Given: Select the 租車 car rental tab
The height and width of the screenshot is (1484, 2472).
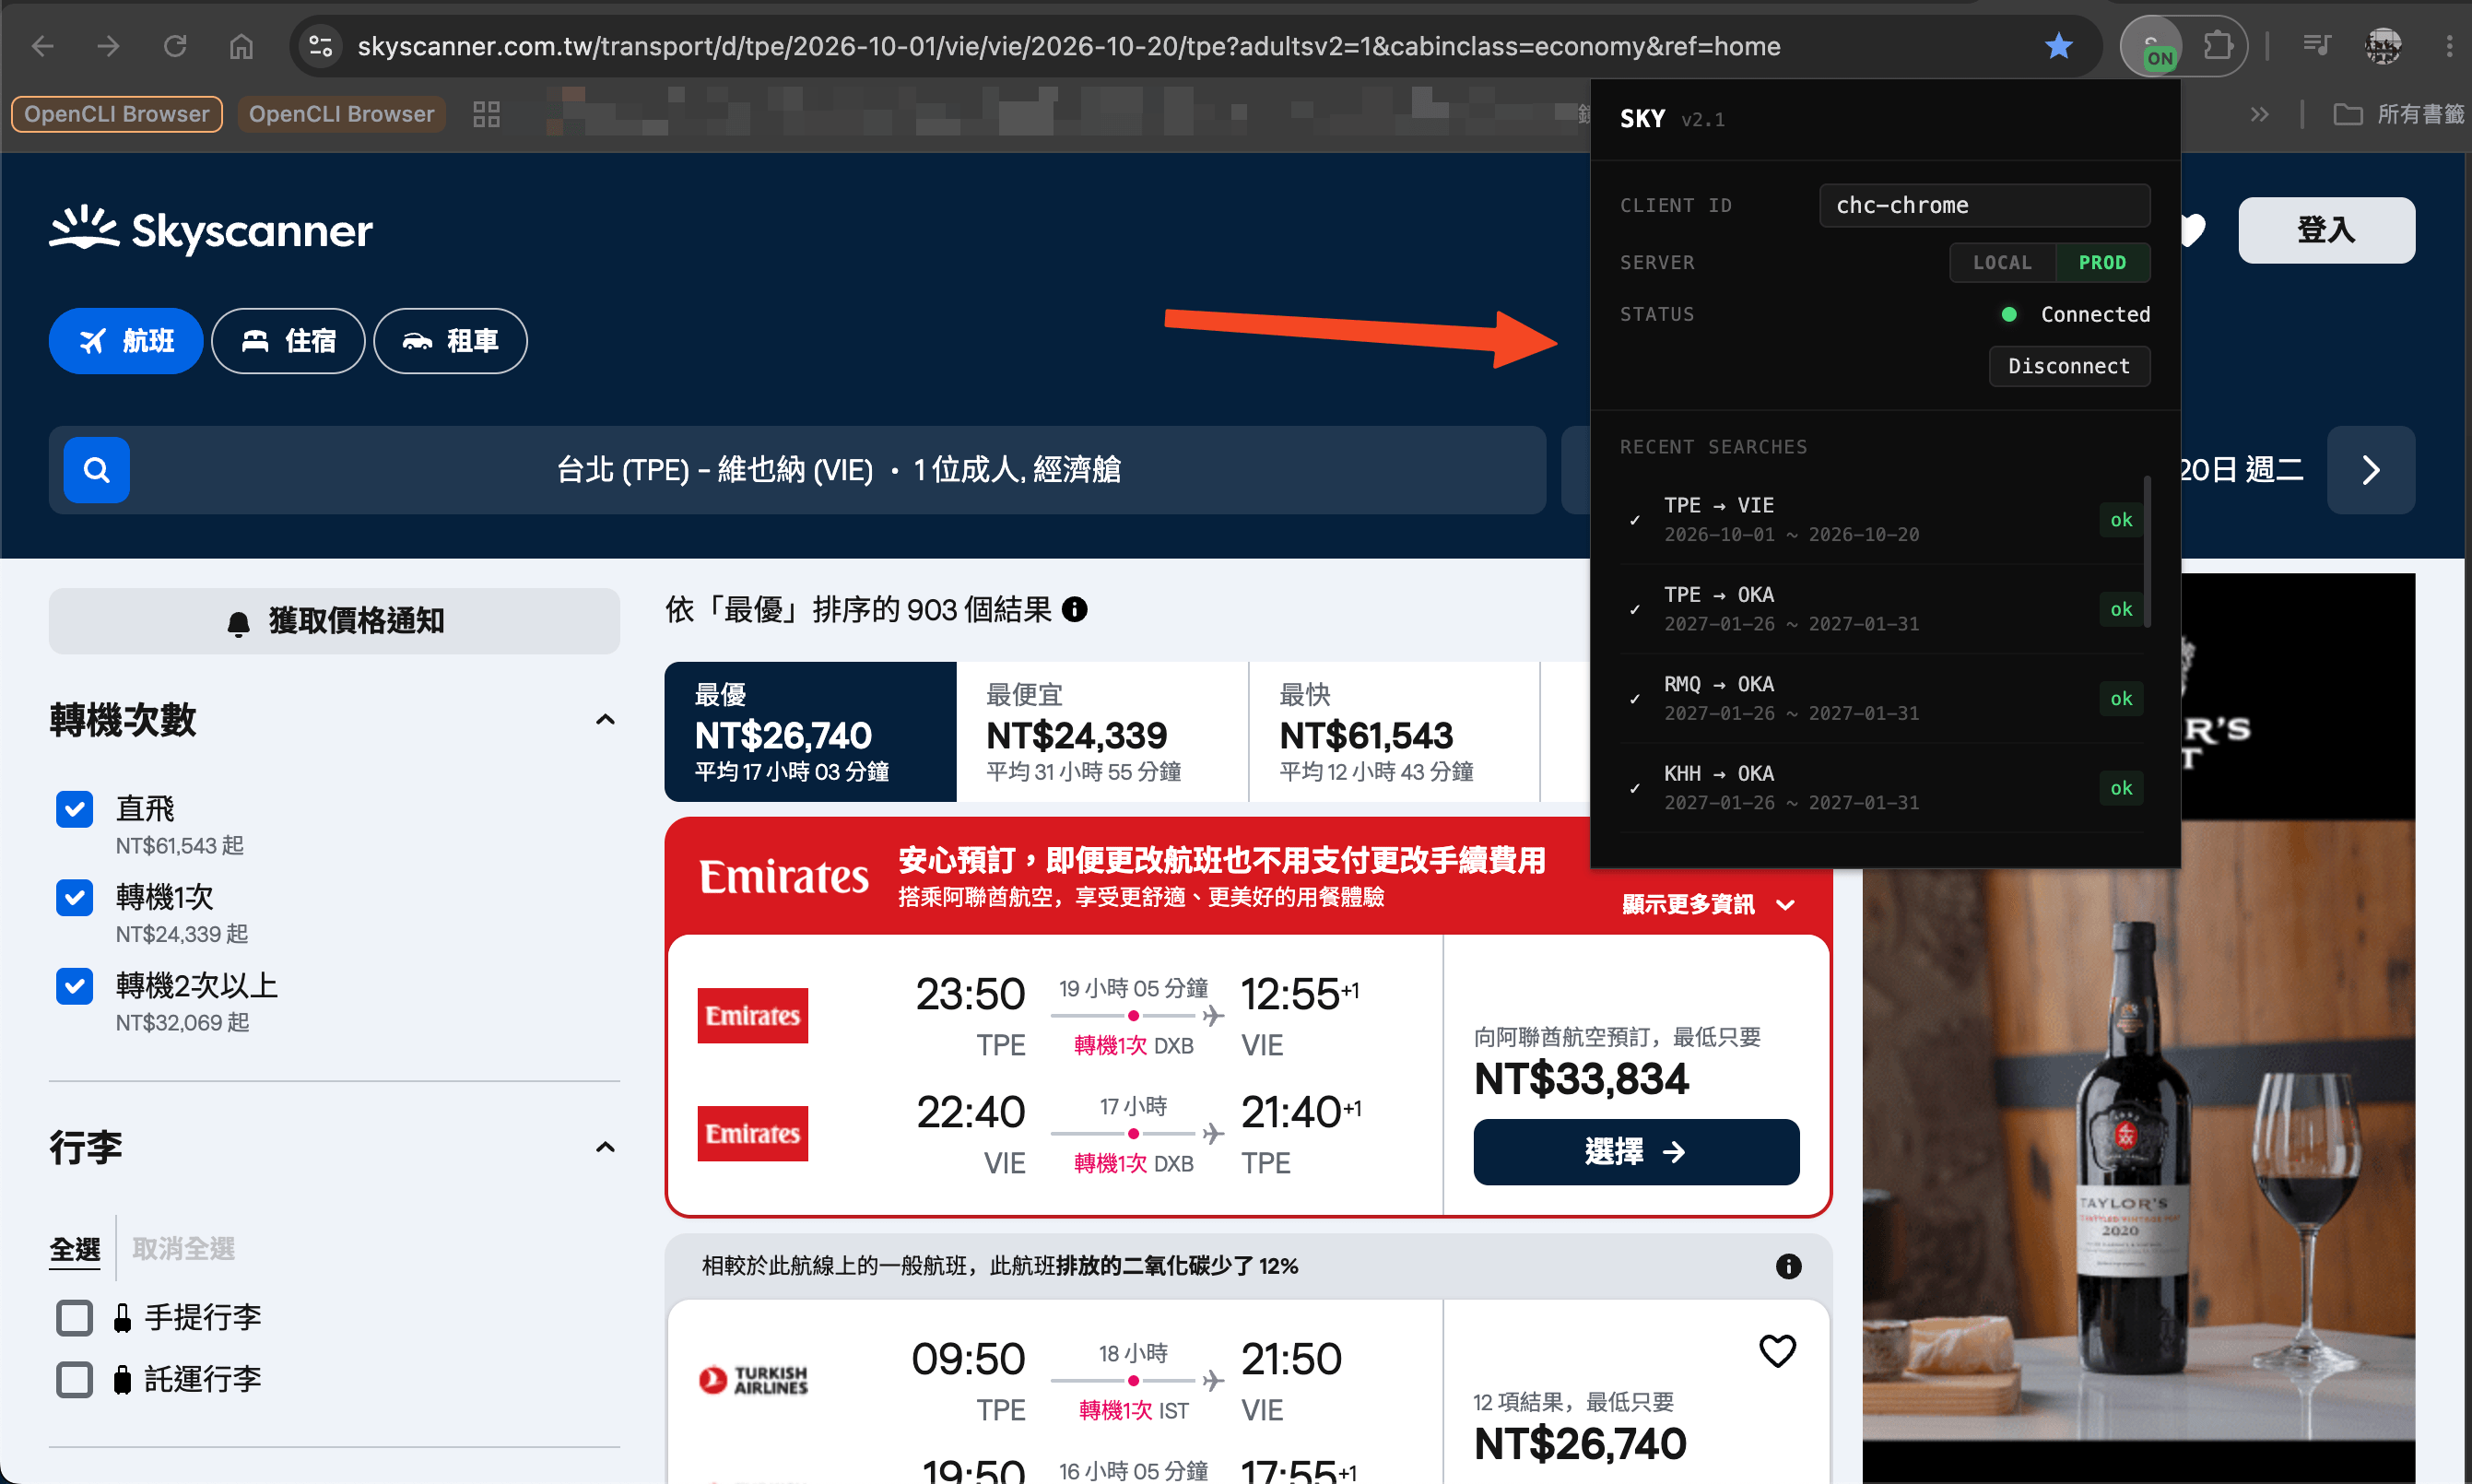Looking at the screenshot, I should (450, 341).
